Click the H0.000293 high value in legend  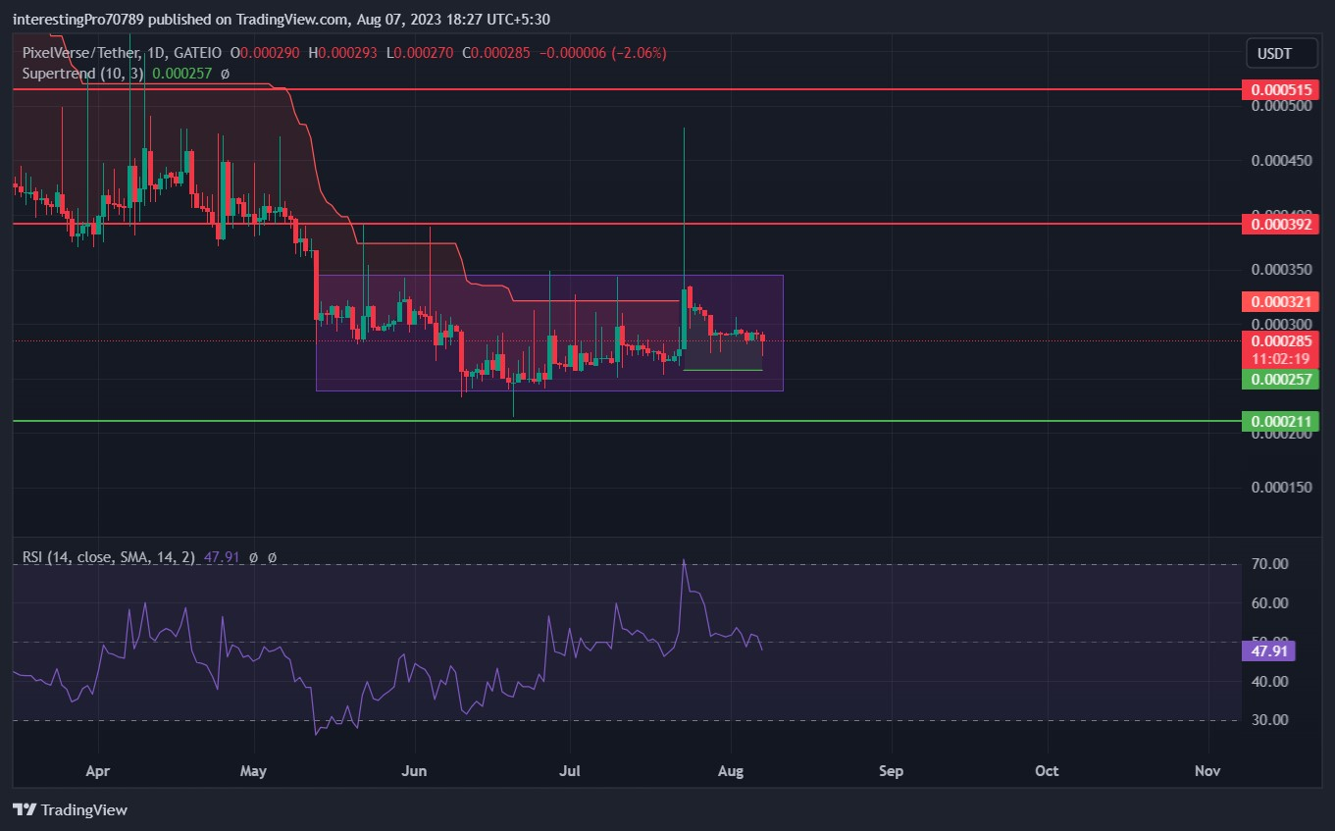(x=344, y=53)
